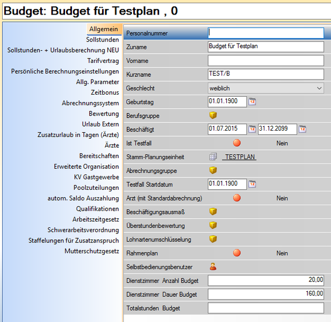This screenshot has width=331, height=322.
Task: Click the Abrechnungsgruppe cube icon
Action: click(x=213, y=170)
